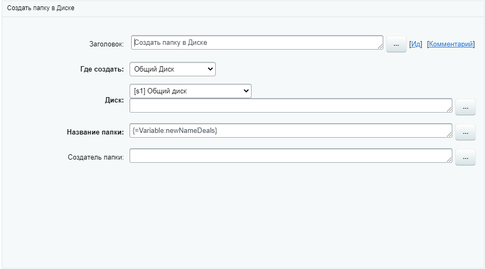Screen dimensions: 485x269
Task: Open the '[s1] Общий диск' dropdown list
Action: [x=191, y=91]
